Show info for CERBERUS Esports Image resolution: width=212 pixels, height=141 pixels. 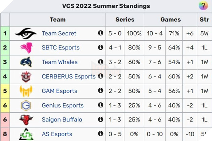point(100,76)
